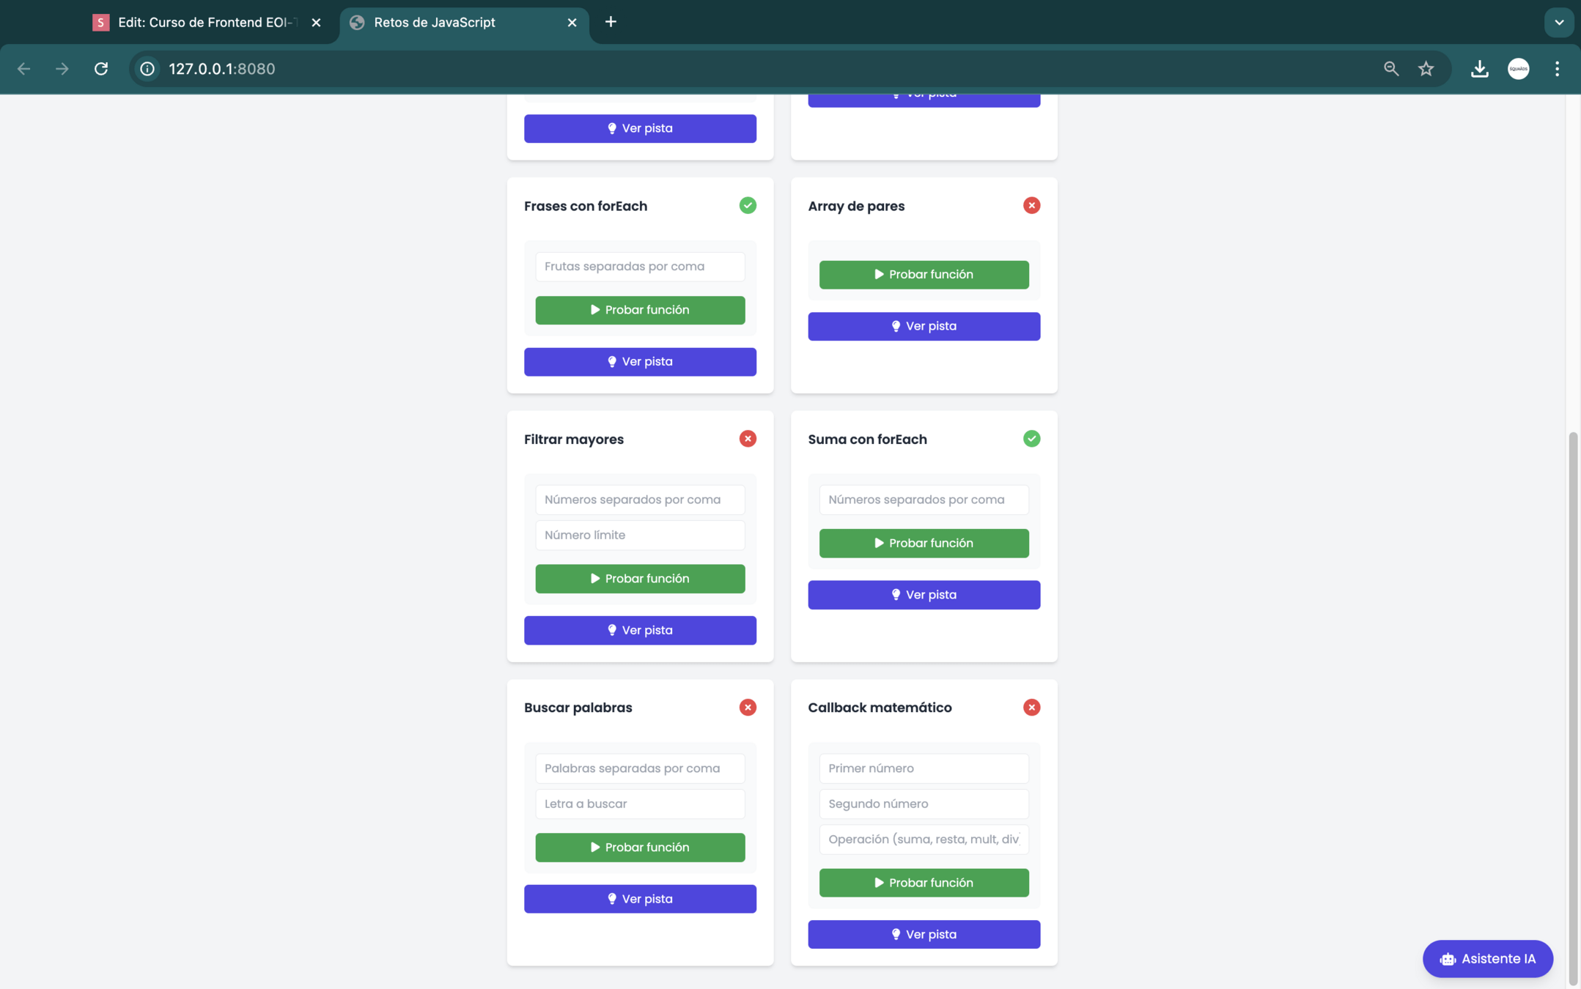1581x989 pixels.
Task: Click red X icon on Callback matemático card
Action: pos(1031,707)
